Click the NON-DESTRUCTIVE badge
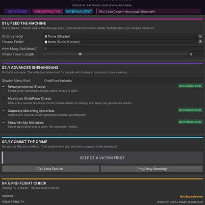 click(47, 12)
